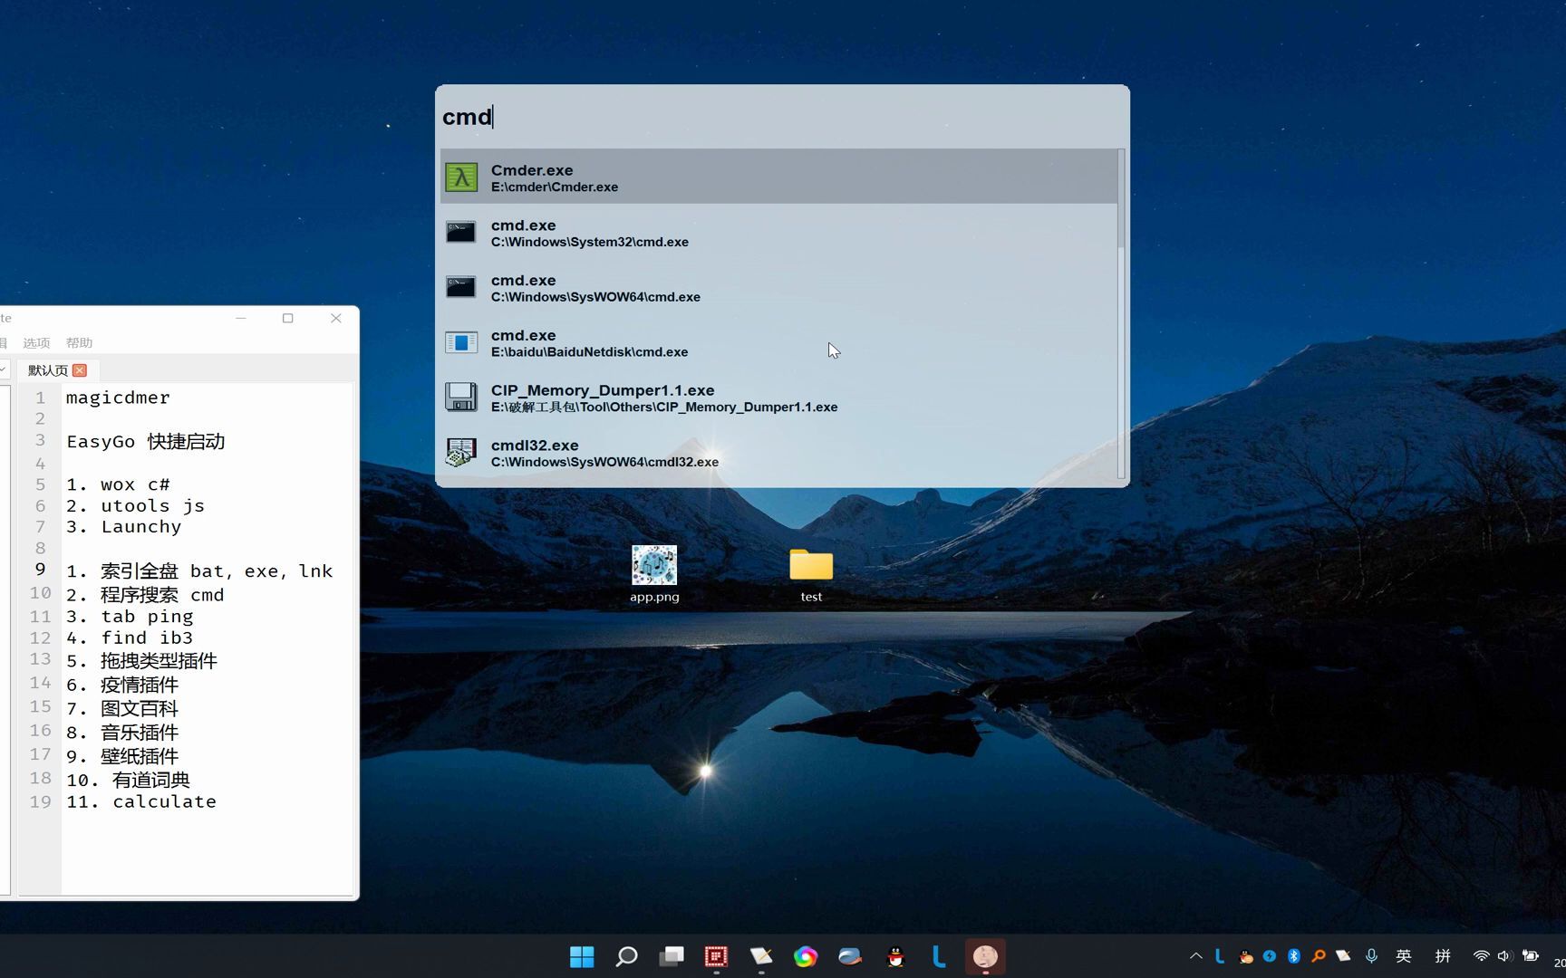Switch to the 默认页 tab

[47, 370]
